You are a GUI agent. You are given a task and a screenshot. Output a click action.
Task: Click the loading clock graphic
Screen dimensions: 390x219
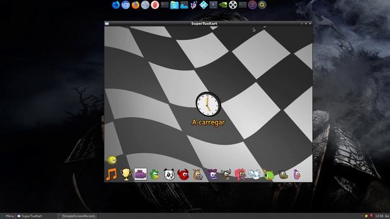[208, 104]
